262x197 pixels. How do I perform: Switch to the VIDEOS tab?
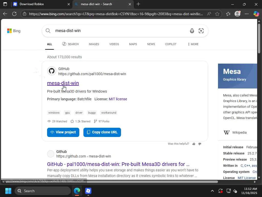[x=114, y=44]
